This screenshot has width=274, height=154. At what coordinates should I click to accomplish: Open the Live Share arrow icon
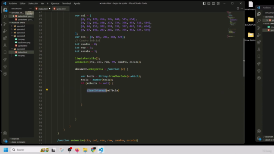(5, 59)
